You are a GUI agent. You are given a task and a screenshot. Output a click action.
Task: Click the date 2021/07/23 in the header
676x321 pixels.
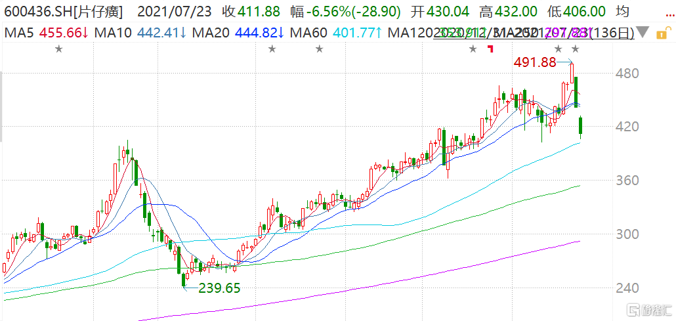tap(175, 12)
